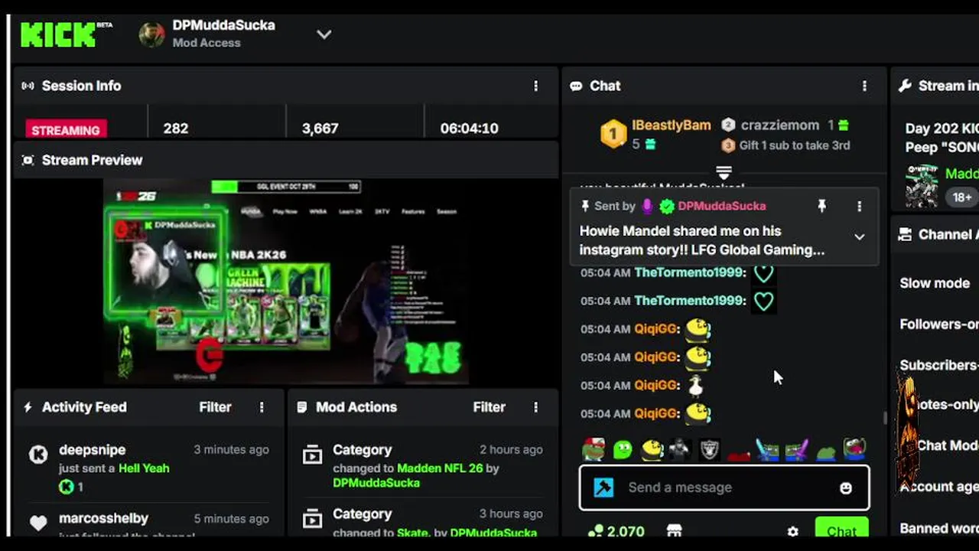The width and height of the screenshot is (979, 551).
Task: Insert the yellow duck emote from quick emotes
Action: (652, 449)
